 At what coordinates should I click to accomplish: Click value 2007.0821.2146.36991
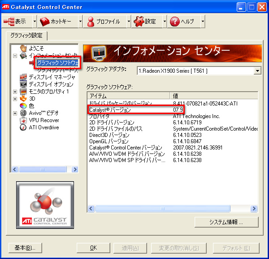[198, 148]
